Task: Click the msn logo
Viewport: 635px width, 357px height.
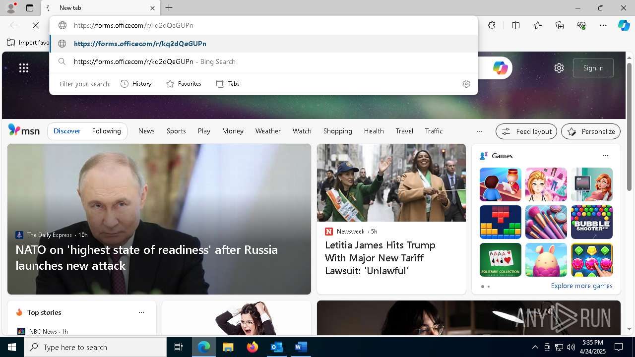Action: (24, 131)
